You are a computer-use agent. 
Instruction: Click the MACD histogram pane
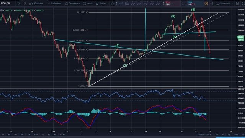(x=119, y=117)
